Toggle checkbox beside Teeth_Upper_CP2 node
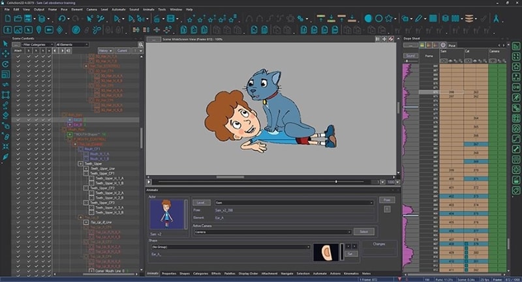 (x=86, y=188)
